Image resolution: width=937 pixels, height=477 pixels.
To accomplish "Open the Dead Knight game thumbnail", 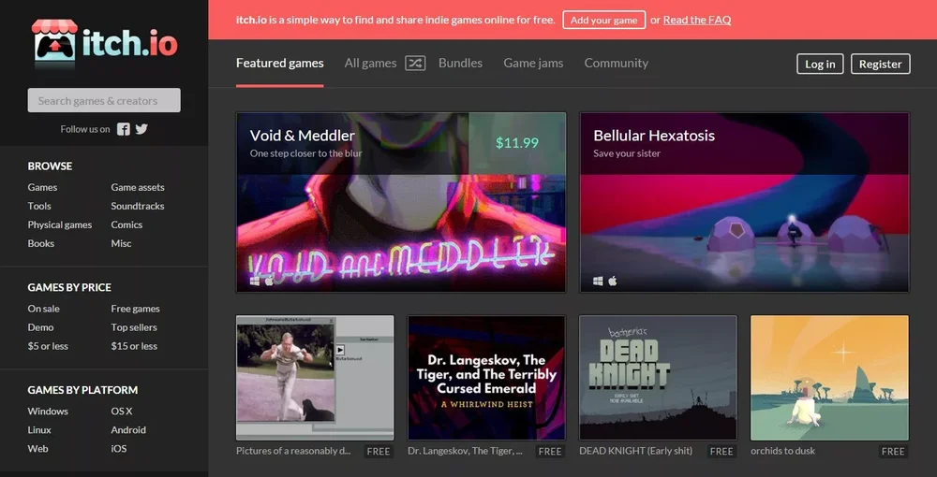I will 658,377.
